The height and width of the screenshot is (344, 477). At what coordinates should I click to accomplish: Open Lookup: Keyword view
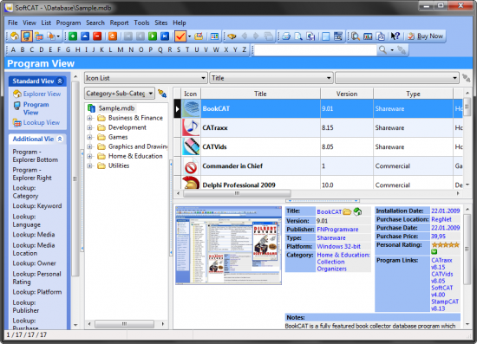[37, 206]
